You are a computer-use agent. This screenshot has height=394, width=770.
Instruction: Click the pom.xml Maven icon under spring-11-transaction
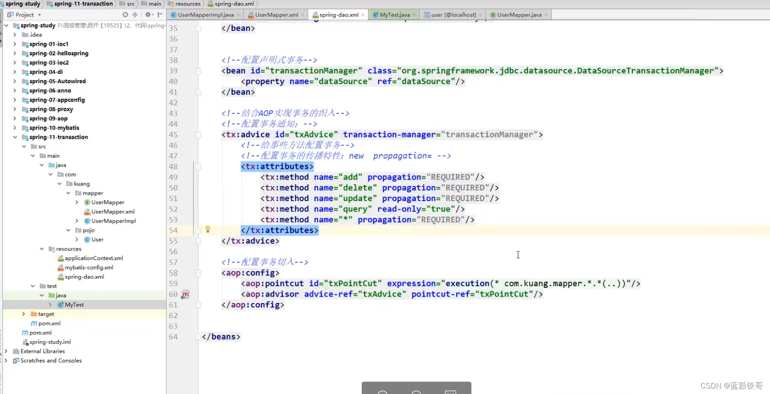click(34, 324)
